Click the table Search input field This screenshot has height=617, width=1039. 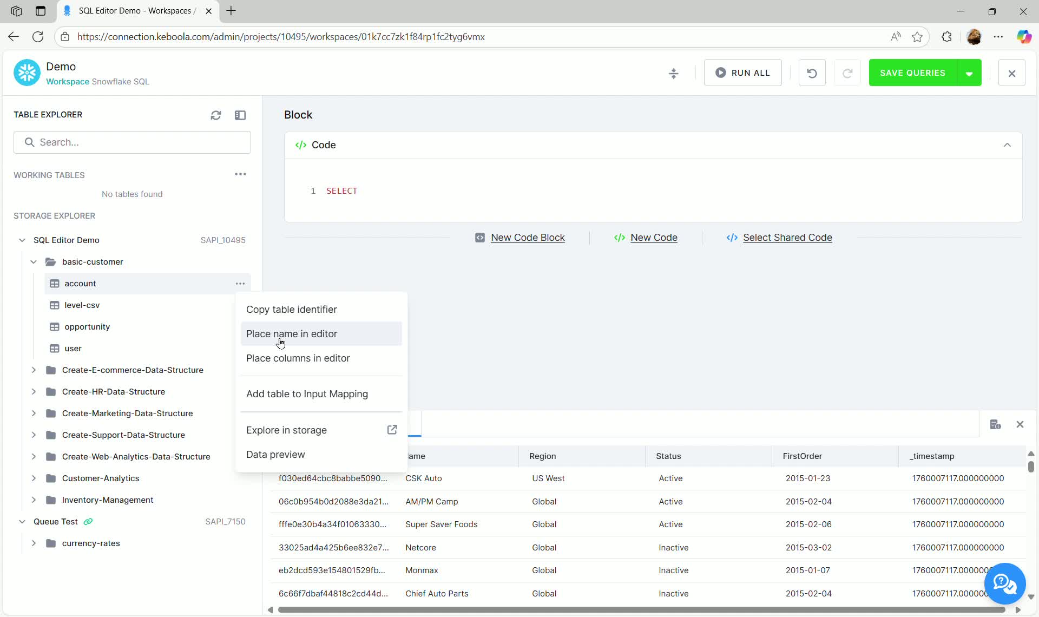[133, 142]
